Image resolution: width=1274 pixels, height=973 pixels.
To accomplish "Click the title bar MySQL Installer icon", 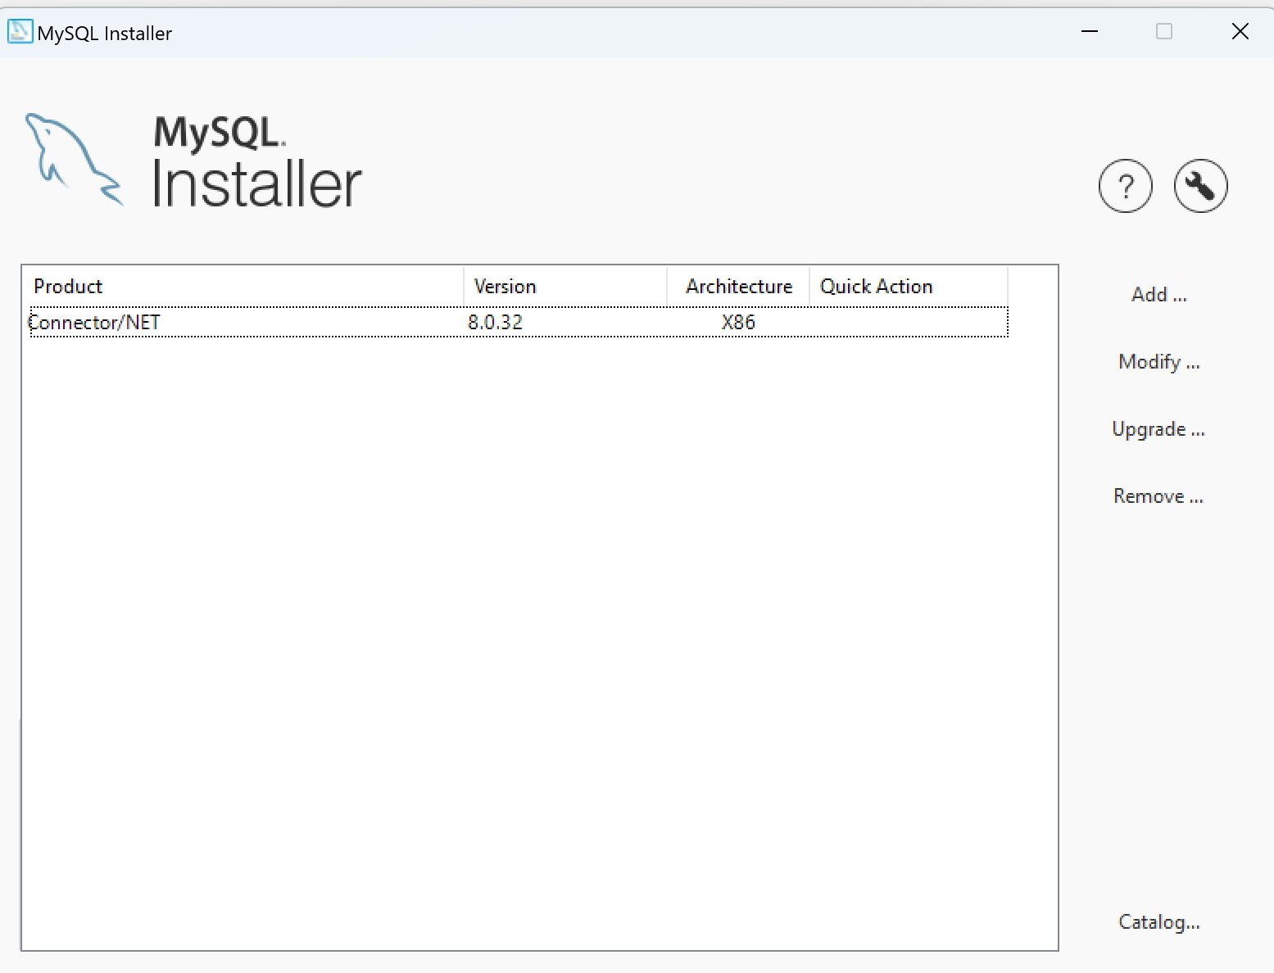I will 20,32.
